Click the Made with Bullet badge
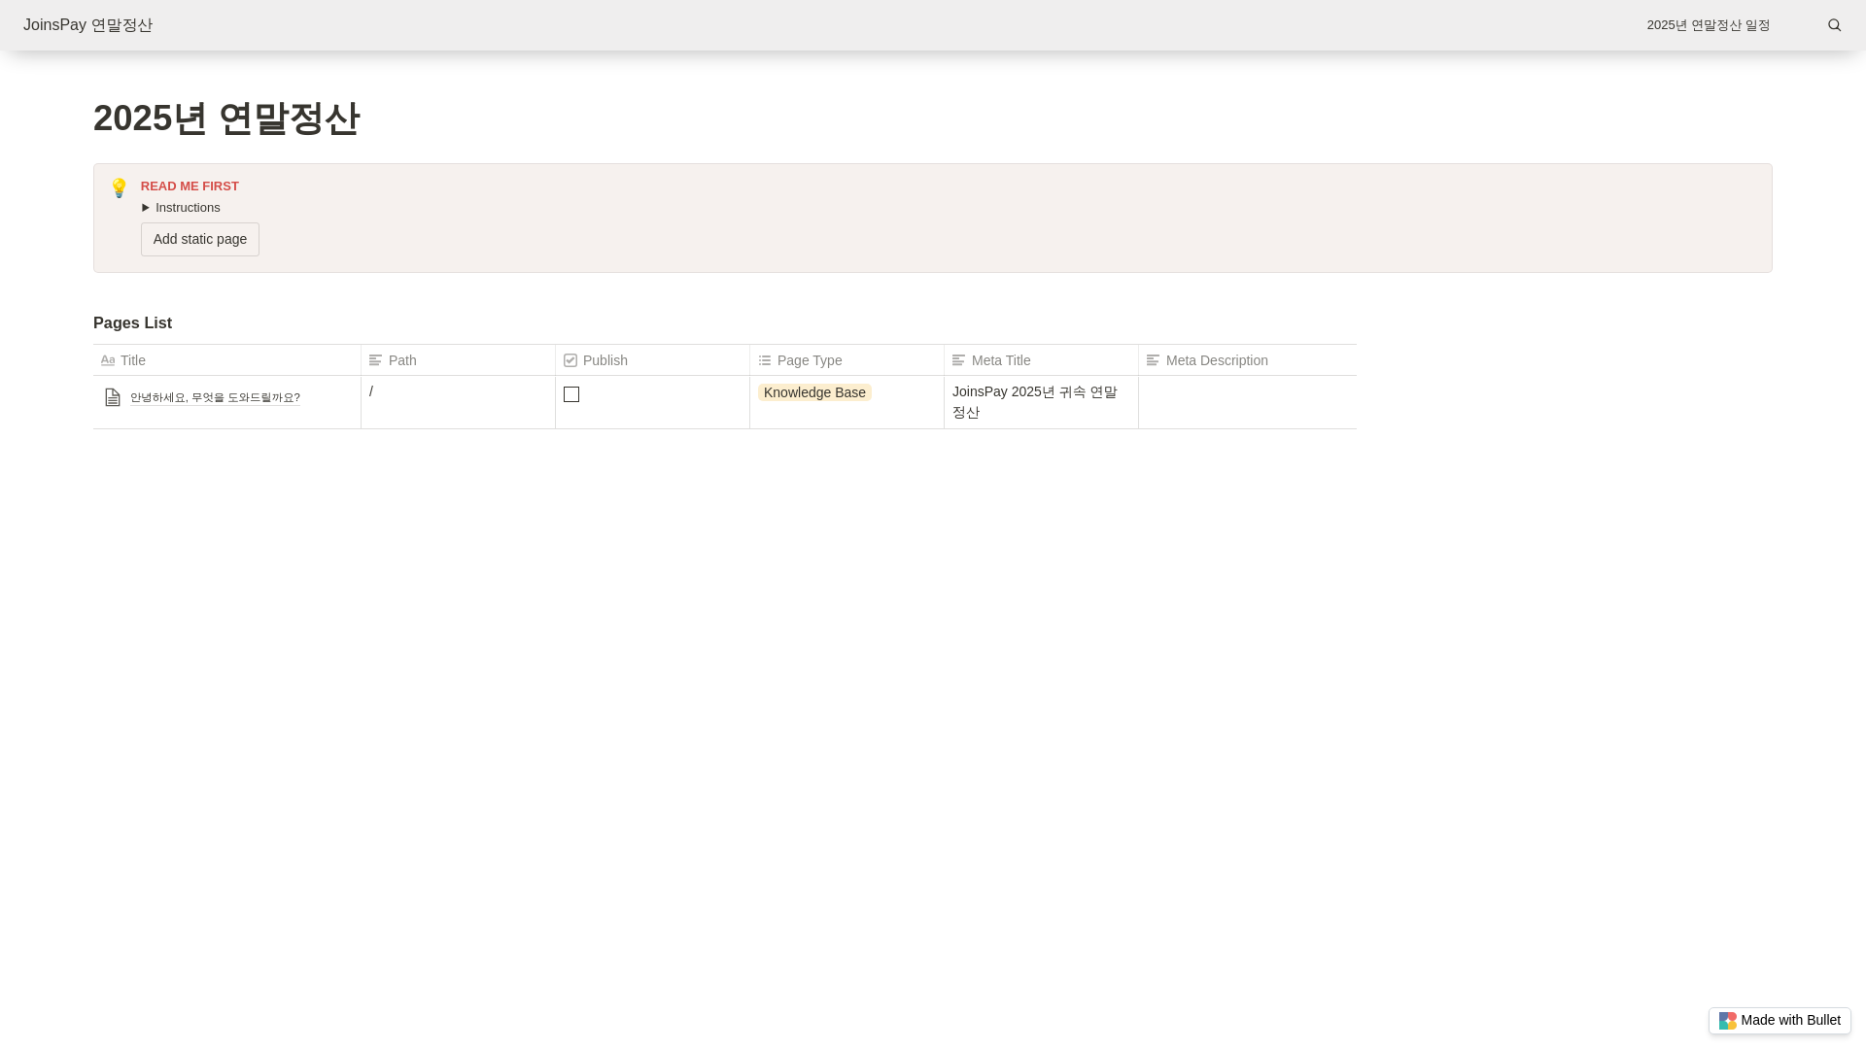This screenshot has width=1866, height=1049. 1780,1021
